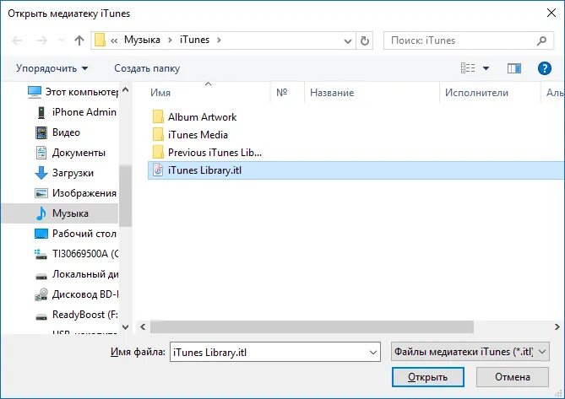Open help with the question mark icon
This screenshot has width=565, height=399.
point(545,68)
